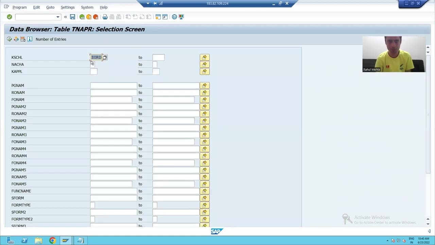Image resolution: width=435 pixels, height=245 pixels.
Task: Click the yellow Exit icon
Action: tap(89, 17)
